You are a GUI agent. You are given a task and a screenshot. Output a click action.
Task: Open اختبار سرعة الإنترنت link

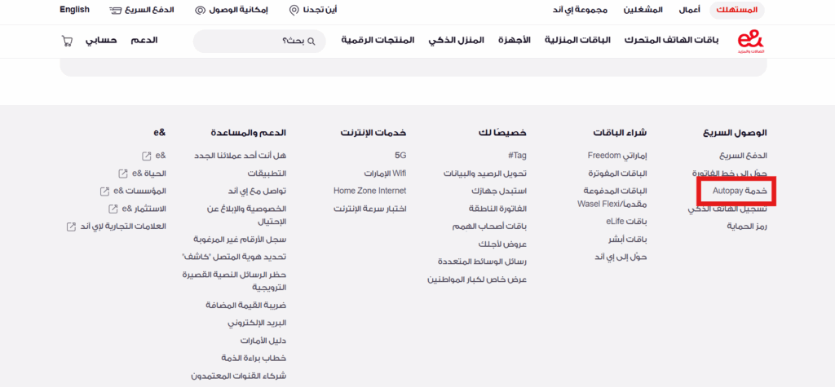tap(370, 209)
